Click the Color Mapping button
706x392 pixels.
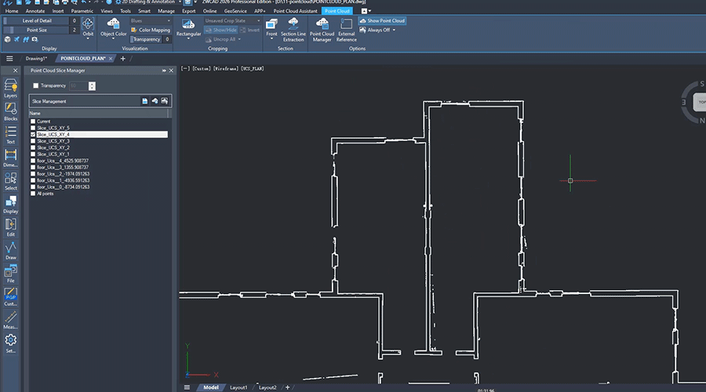[151, 30]
